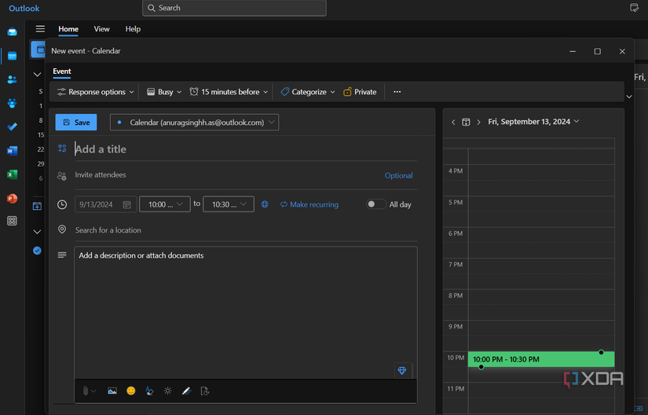Switch to the View tab

[101, 29]
